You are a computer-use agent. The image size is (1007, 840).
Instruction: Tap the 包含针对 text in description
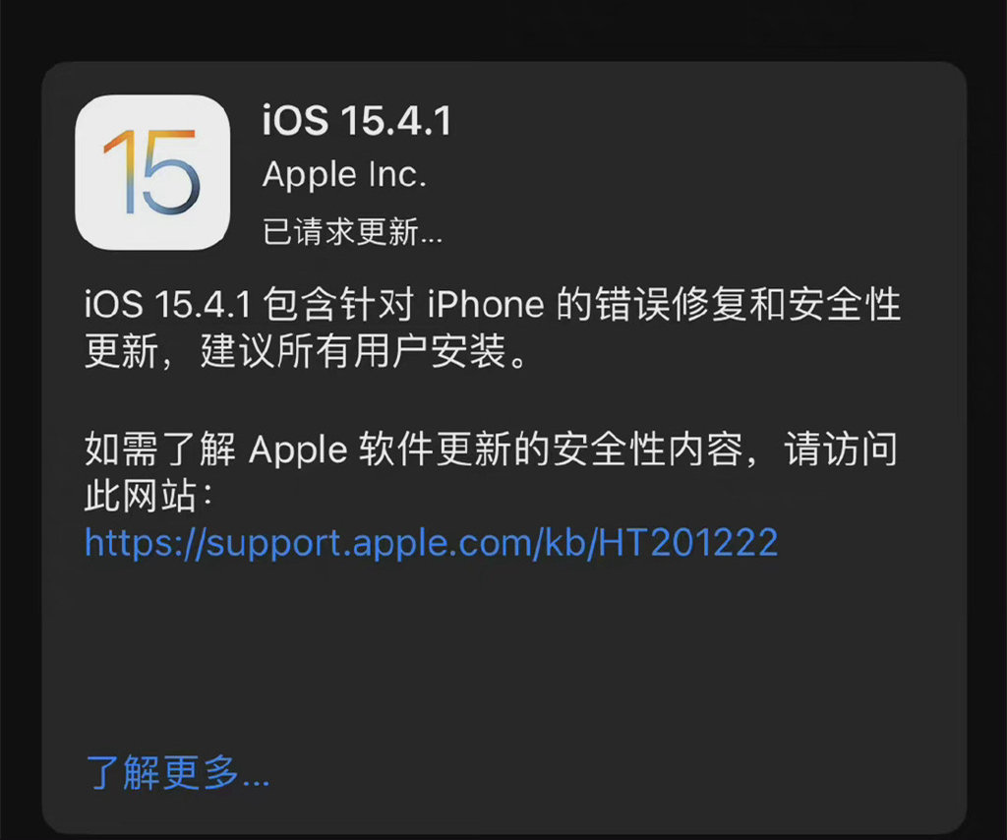click(338, 304)
